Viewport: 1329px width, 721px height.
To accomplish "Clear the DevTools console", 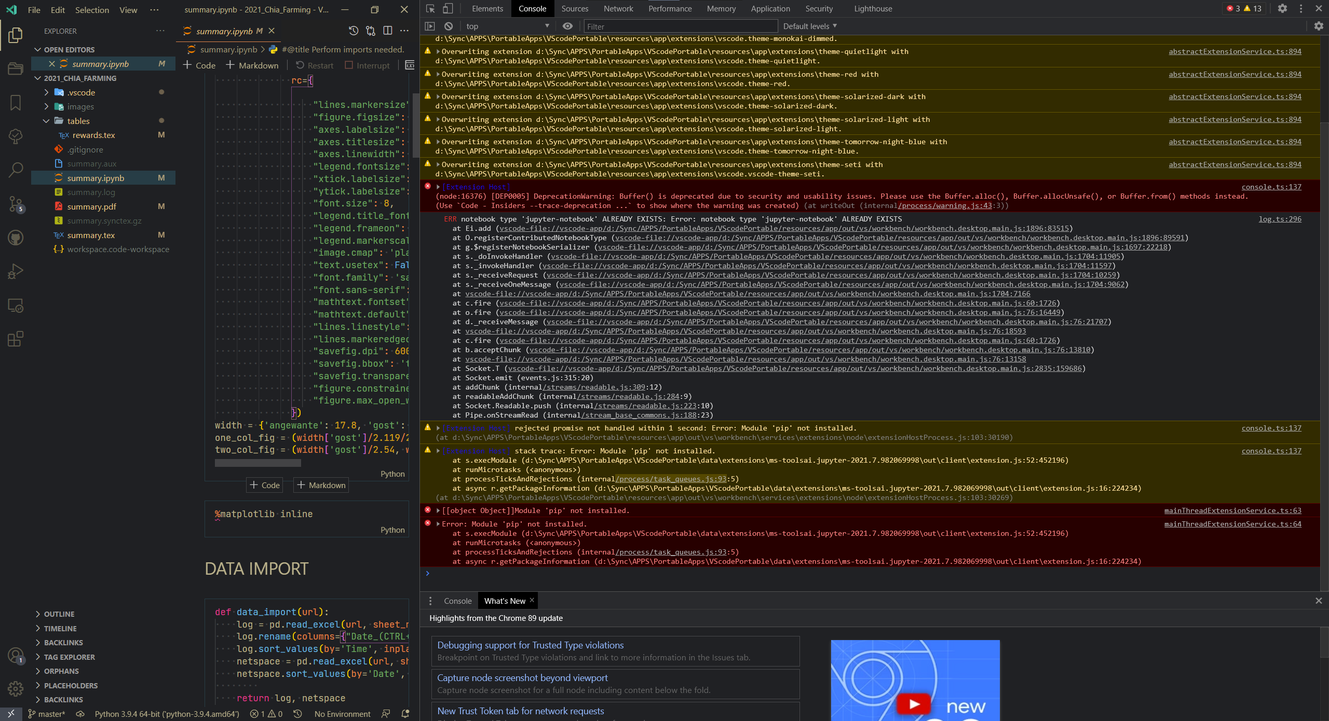I will 447,26.
